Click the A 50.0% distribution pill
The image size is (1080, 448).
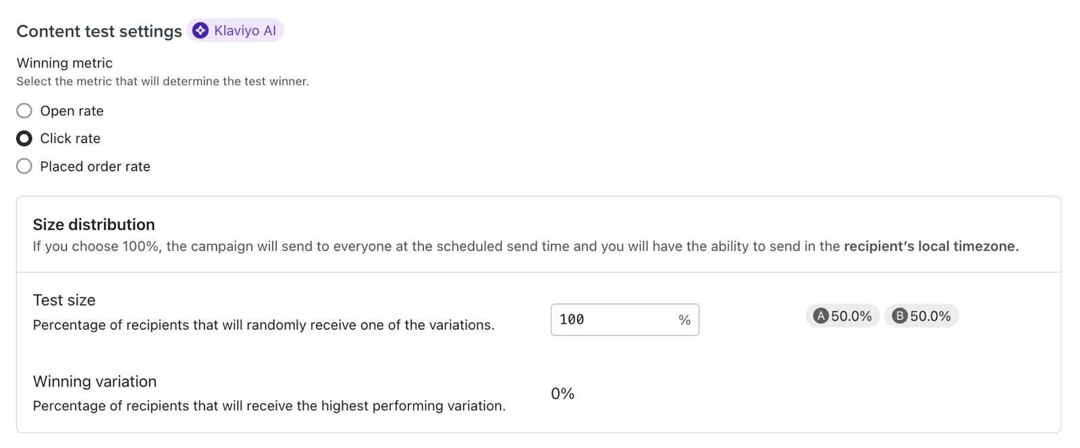point(842,315)
